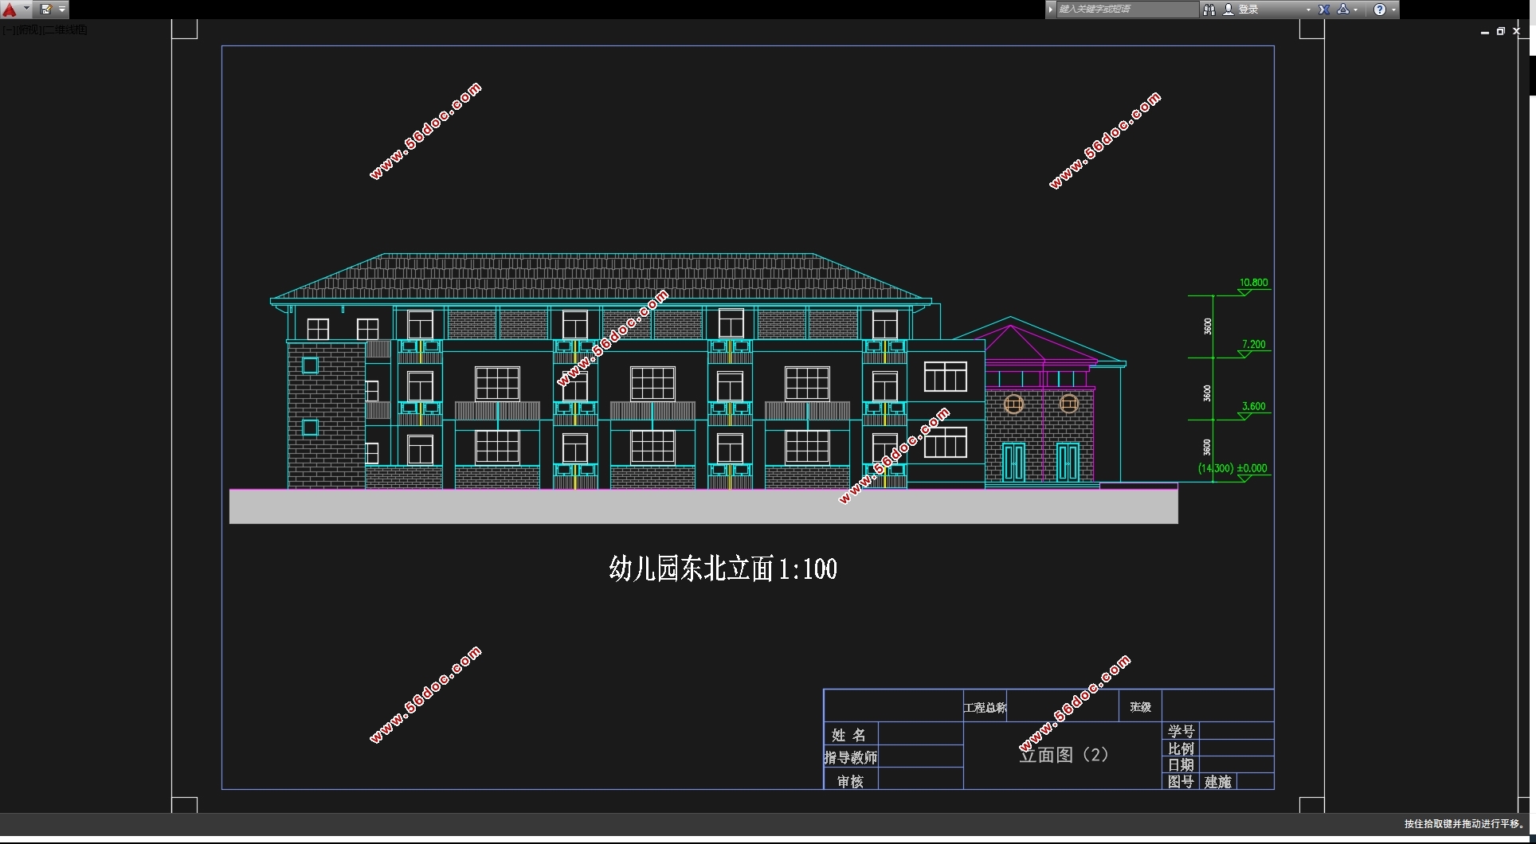Click the 立面图 (2) title block text

[1063, 755]
